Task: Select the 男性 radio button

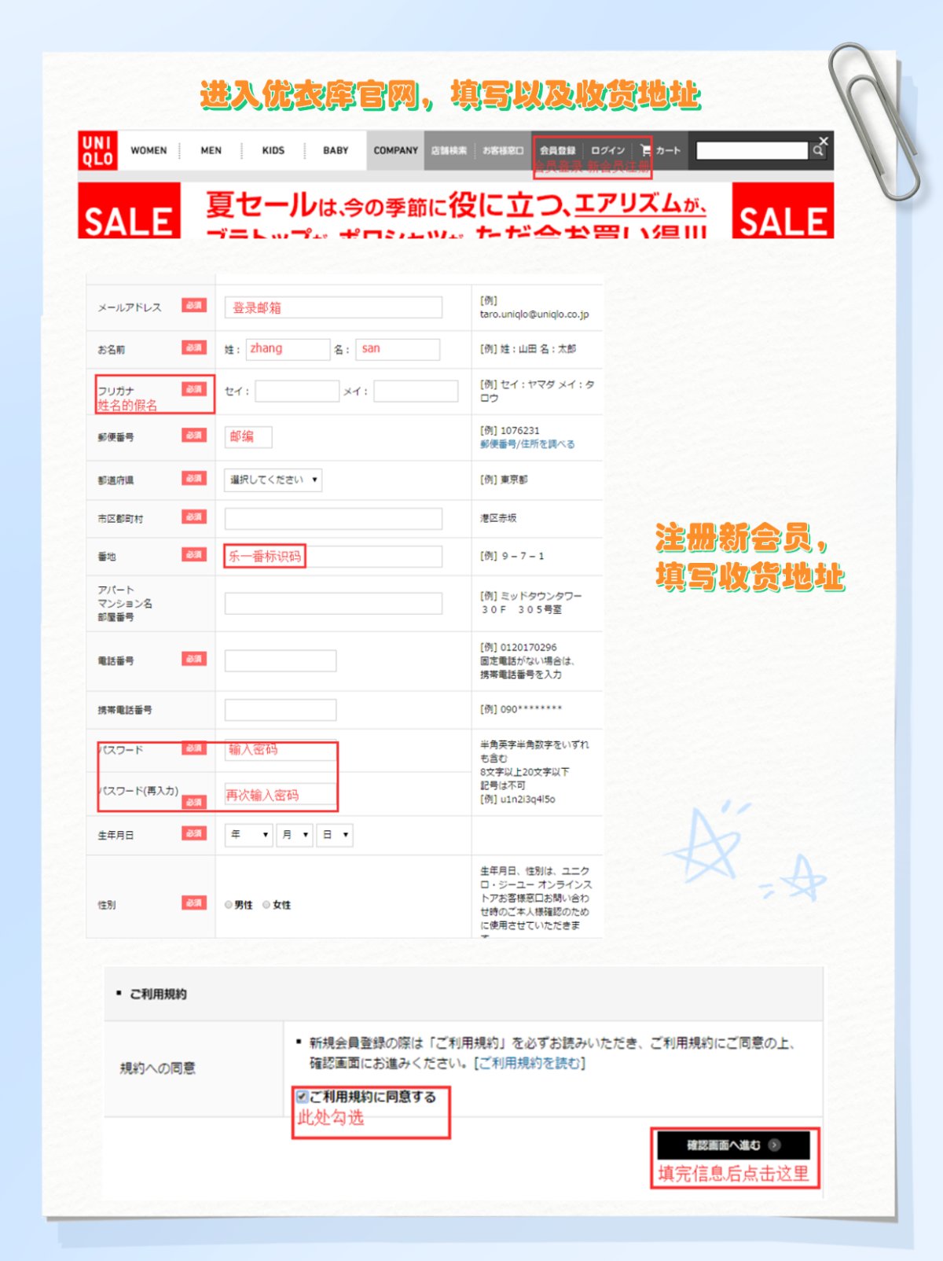Action: coord(229,905)
